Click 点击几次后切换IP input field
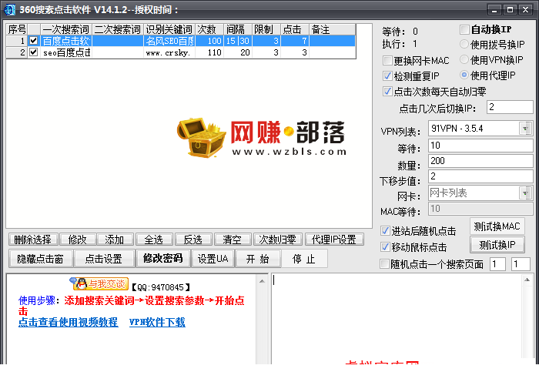The width and height of the screenshot is (539, 382). tap(510, 107)
